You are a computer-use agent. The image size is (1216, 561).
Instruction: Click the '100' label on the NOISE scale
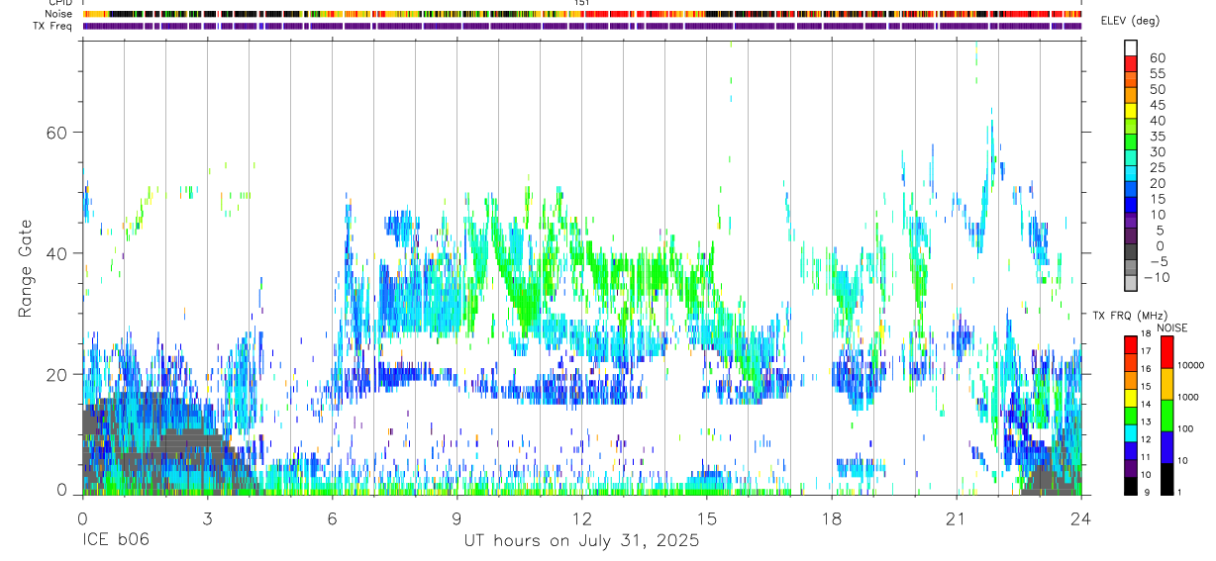click(1186, 429)
